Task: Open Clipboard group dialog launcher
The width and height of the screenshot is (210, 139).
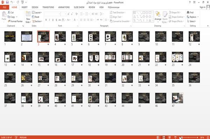Action: click(23, 26)
